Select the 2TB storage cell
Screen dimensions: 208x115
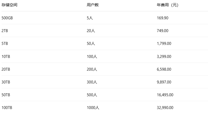(x=5, y=31)
